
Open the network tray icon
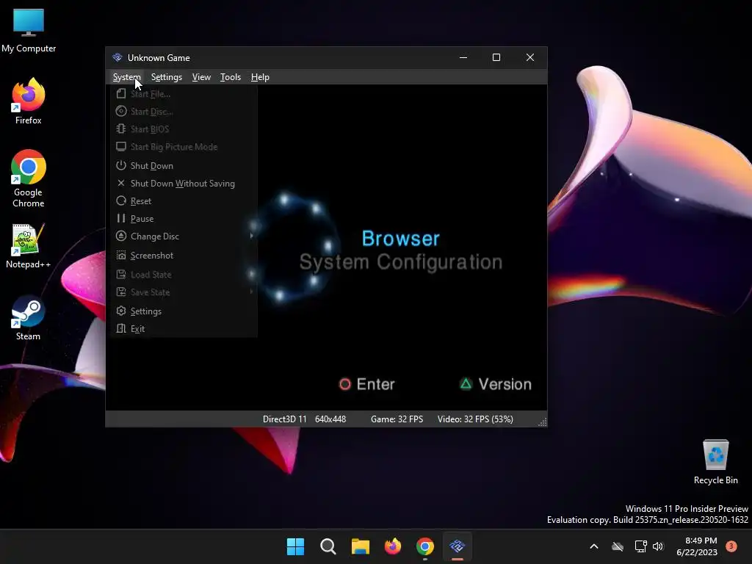point(640,546)
